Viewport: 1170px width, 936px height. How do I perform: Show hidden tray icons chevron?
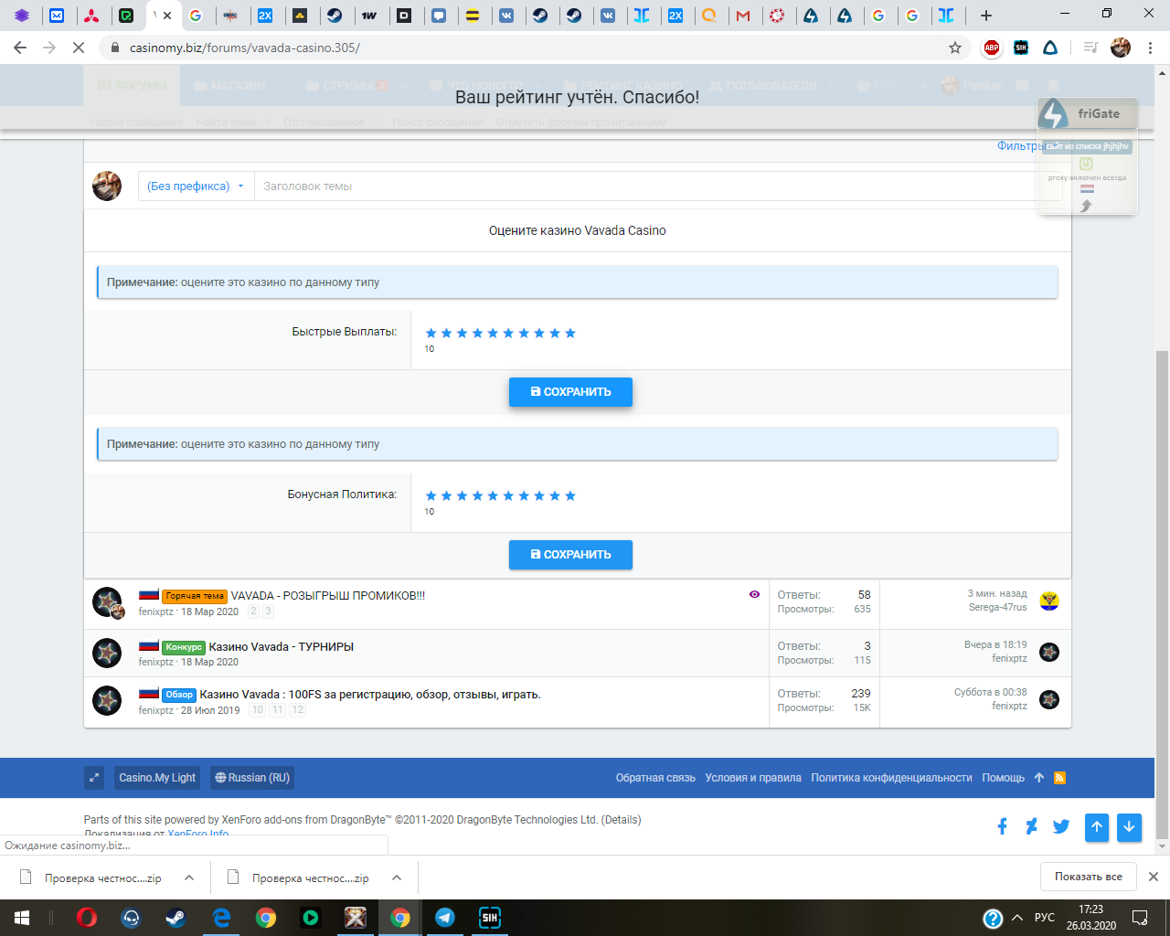(x=1017, y=918)
